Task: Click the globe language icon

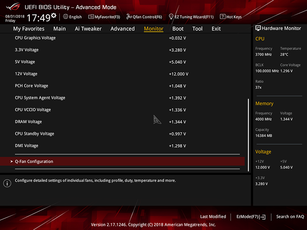Action: [66, 17]
